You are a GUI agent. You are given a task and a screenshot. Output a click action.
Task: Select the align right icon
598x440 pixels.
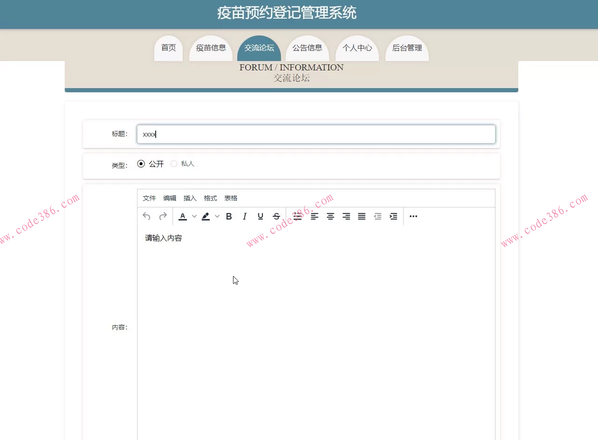point(346,216)
